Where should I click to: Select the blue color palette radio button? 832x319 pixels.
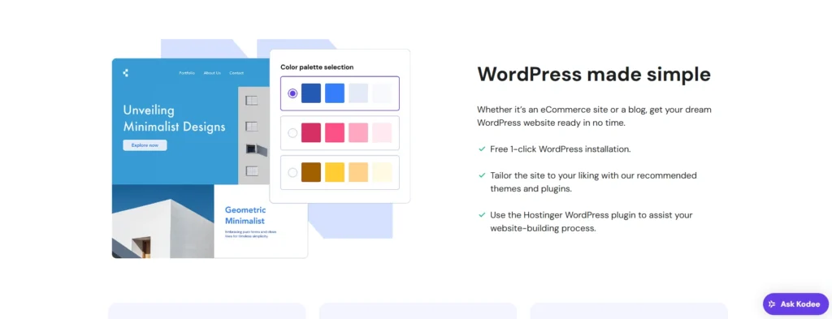click(292, 93)
